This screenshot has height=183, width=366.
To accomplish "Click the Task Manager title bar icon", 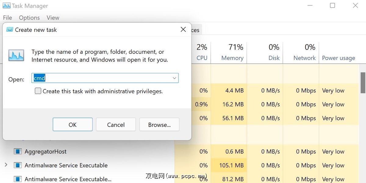I will point(6,5).
